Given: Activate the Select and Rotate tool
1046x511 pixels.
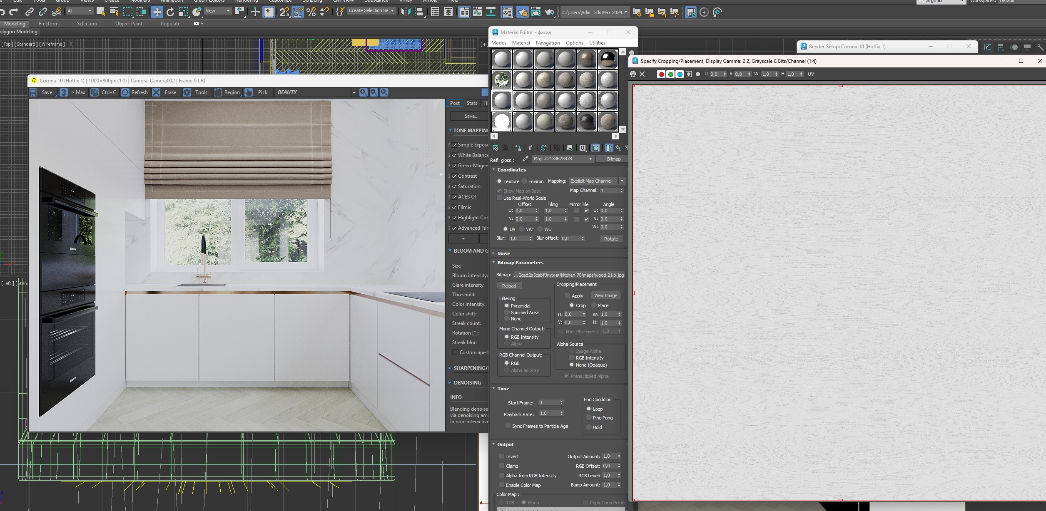Looking at the screenshot, I should pyautogui.click(x=170, y=12).
